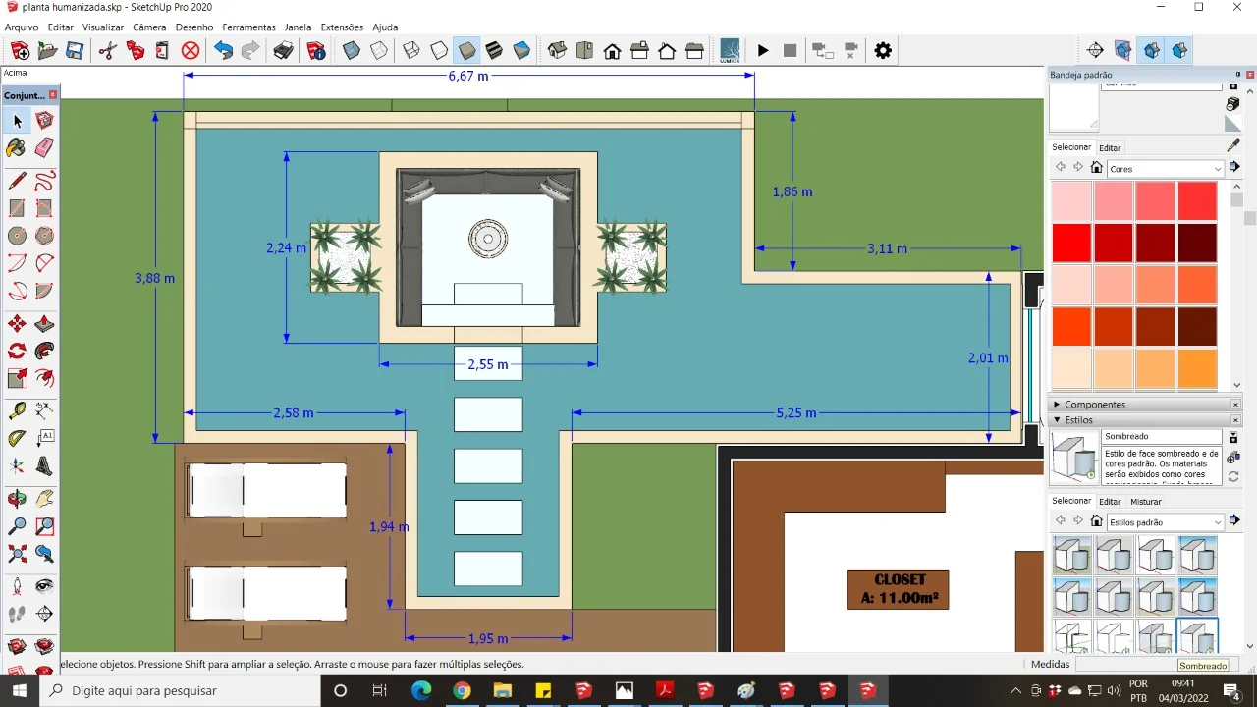The width and height of the screenshot is (1257, 707).
Task: Enable Monochrome face style
Action: [x=521, y=51]
